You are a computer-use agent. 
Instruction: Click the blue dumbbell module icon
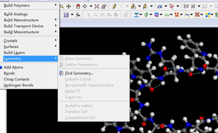[x=136, y=15]
